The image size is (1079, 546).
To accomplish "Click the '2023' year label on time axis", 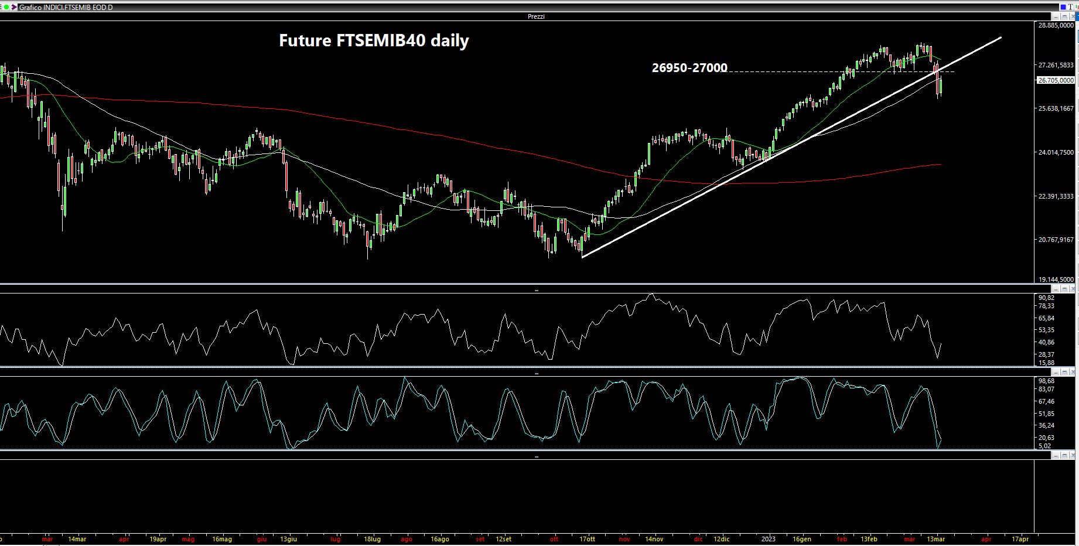I will [768, 539].
